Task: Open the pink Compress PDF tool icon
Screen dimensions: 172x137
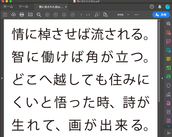Action: tap(168, 103)
